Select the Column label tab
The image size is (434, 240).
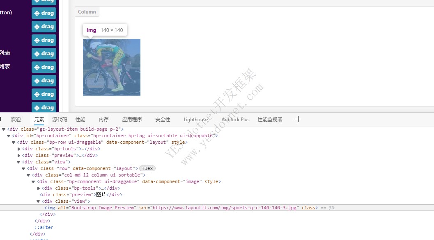87,12
